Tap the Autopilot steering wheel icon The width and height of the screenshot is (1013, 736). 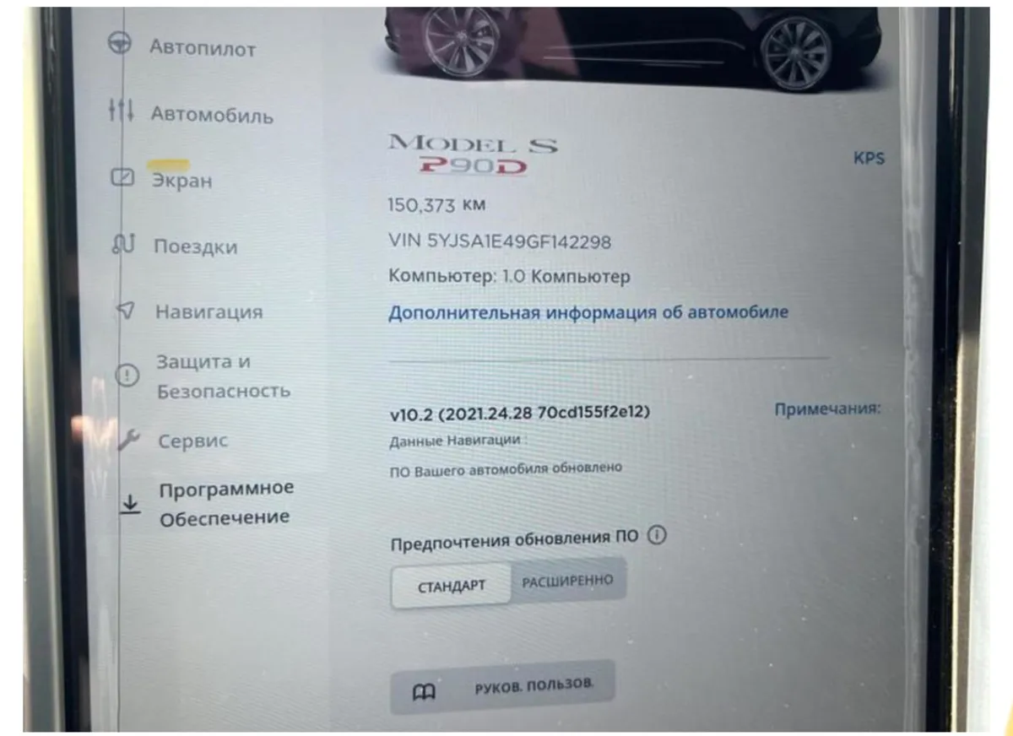point(119,43)
